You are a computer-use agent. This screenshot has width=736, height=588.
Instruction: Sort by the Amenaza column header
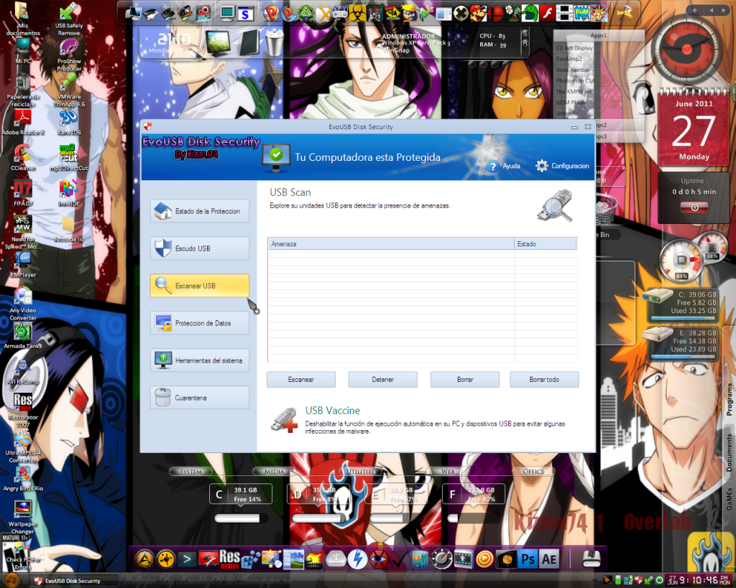pyautogui.click(x=391, y=244)
